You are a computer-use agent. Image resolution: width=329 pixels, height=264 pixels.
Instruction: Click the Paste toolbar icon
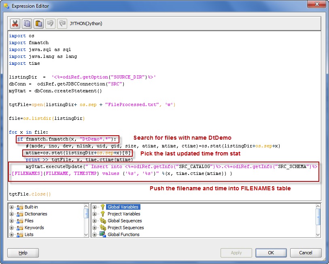point(38,23)
